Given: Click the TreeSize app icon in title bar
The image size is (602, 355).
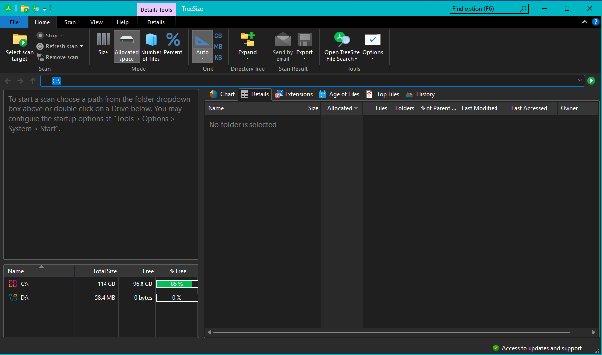Looking at the screenshot, I should click(8, 8).
